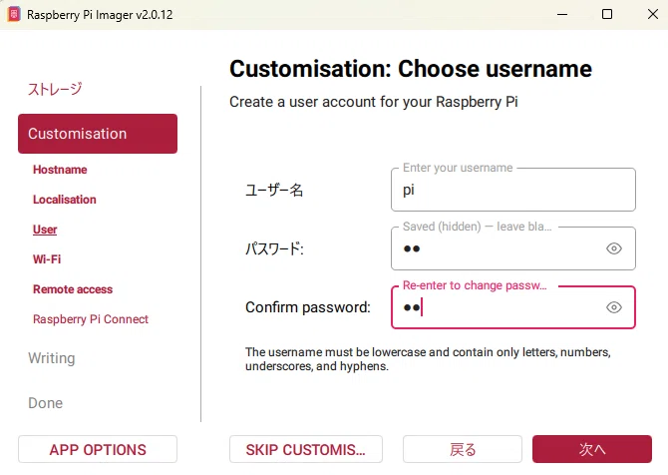668x475 pixels.
Task: Navigate to Remote access settings
Action: tap(73, 289)
